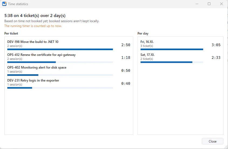Click the 2:33 day total
The image size is (228, 149).
pyautogui.click(x=216, y=57)
